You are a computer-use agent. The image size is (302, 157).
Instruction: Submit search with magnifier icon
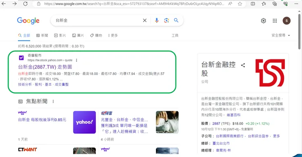176,20
